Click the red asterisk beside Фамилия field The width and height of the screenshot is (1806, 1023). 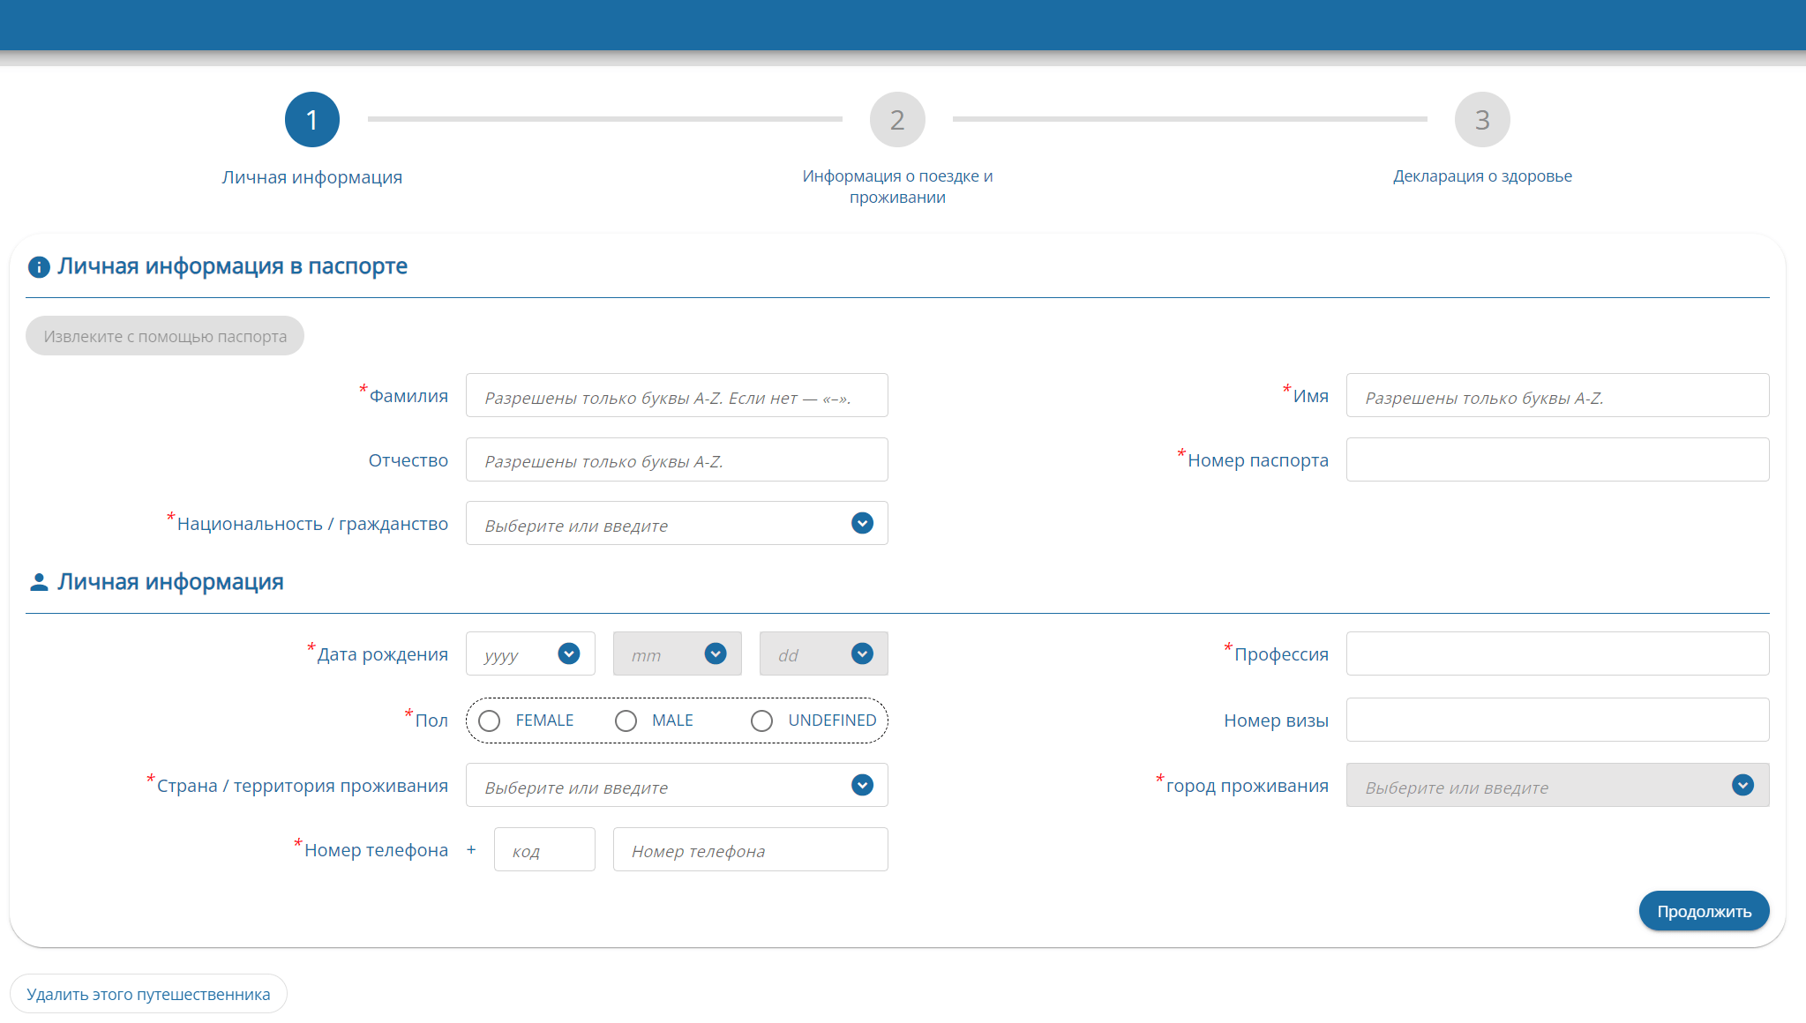(x=362, y=390)
